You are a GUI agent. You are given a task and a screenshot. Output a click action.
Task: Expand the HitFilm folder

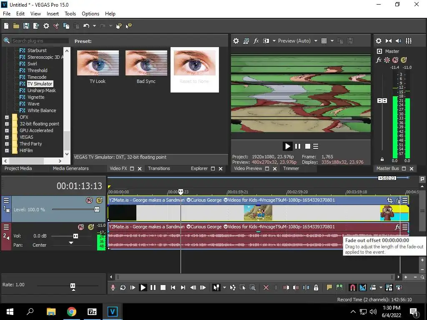7,150
